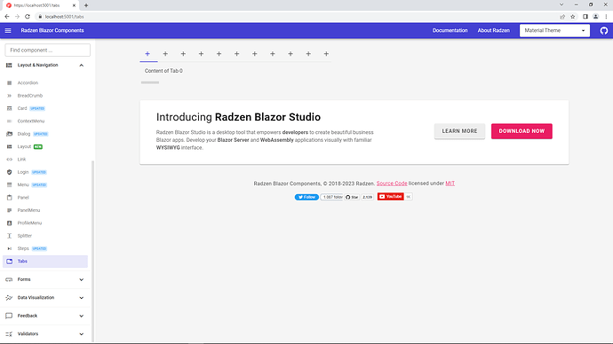
Task: Expand the Data Visualization section
Action: click(x=45, y=298)
